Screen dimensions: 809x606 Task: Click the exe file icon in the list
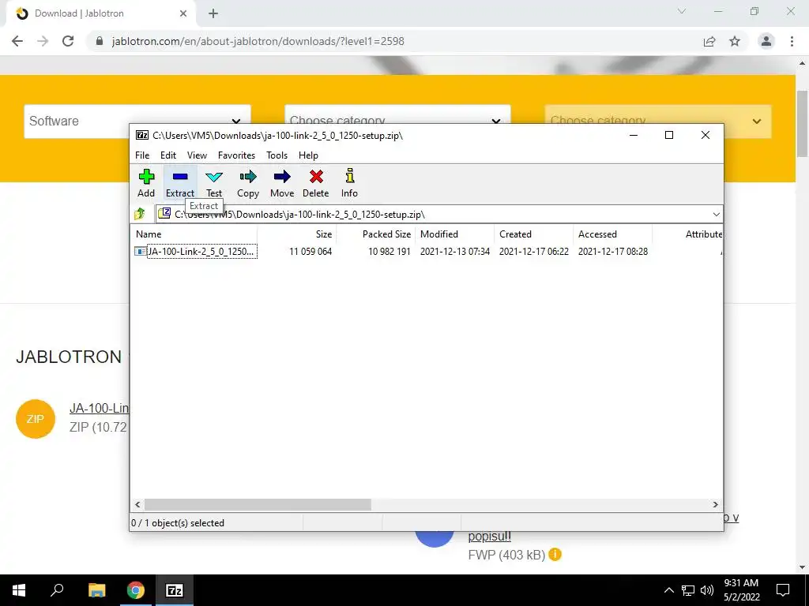click(140, 252)
